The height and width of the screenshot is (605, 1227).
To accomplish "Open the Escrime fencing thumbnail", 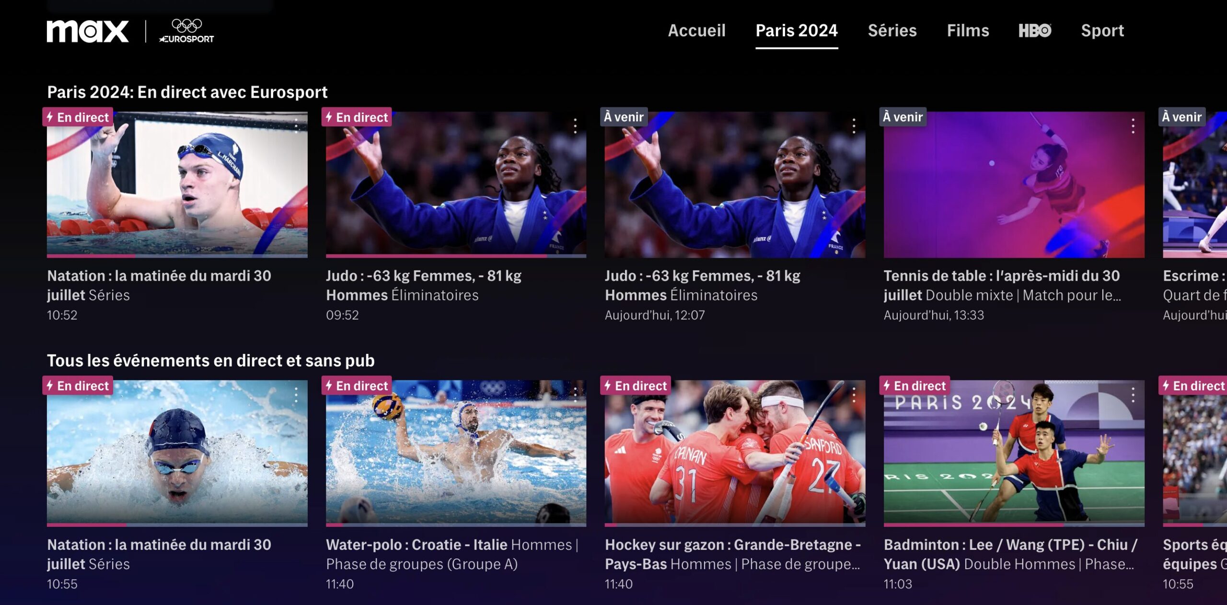I will pos(1195,184).
